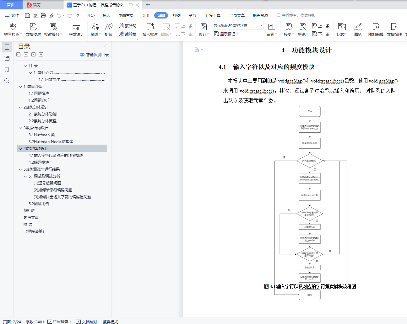Close the 目录 navigation pane

pyautogui.click(x=106, y=46)
